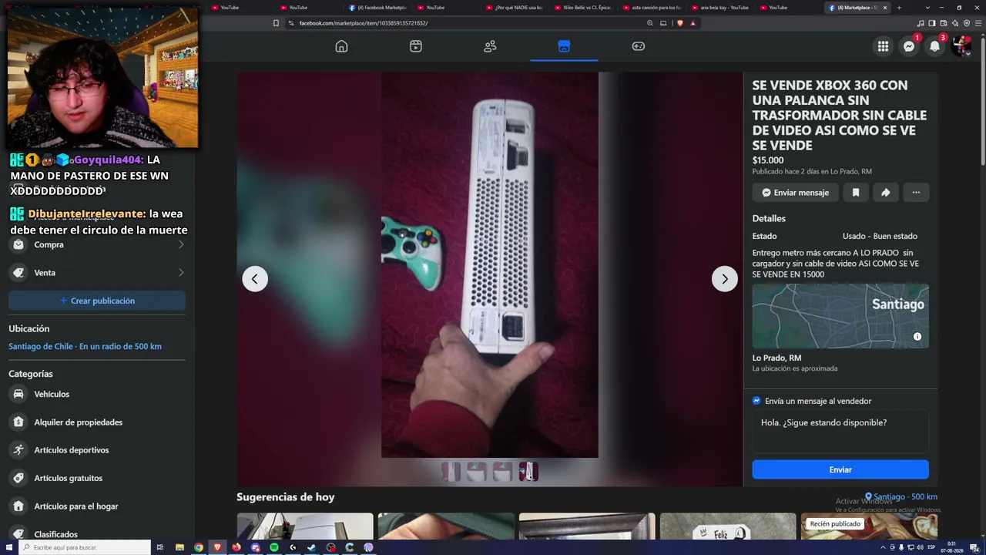Open the Santiago location map
The image size is (986, 555).
tap(840, 316)
